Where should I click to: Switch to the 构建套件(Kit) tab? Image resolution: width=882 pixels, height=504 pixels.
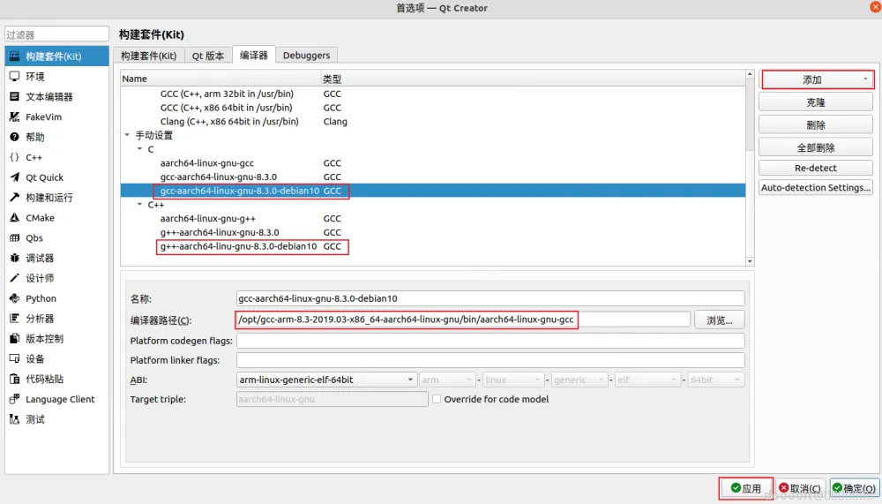point(148,56)
